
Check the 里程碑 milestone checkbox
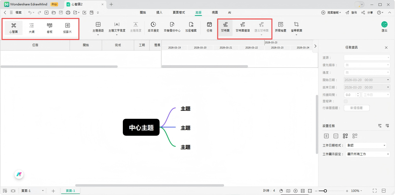pyautogui.click(x=346, y=101)
